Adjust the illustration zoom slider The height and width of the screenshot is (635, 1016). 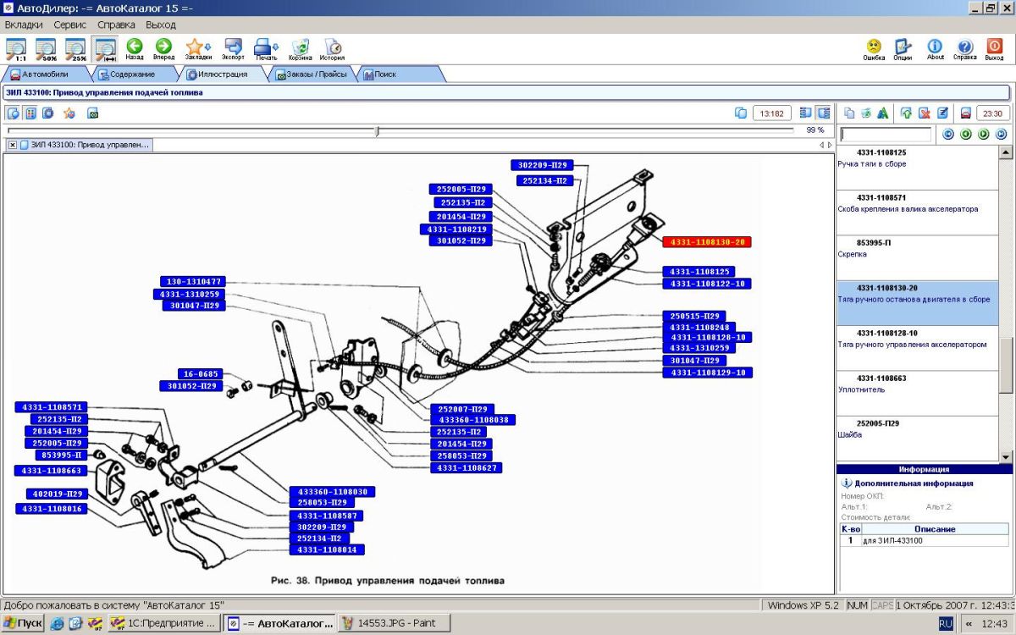378,130
